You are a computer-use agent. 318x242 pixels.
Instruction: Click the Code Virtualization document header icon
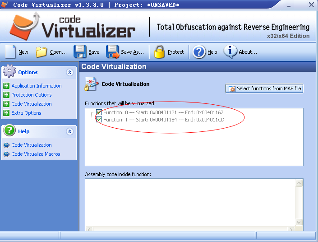pos(91,84)
